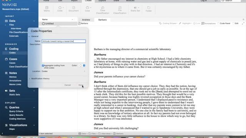Screen dimensions: 246x138
Task: Click the Description text area
Action: pos(64,53)
